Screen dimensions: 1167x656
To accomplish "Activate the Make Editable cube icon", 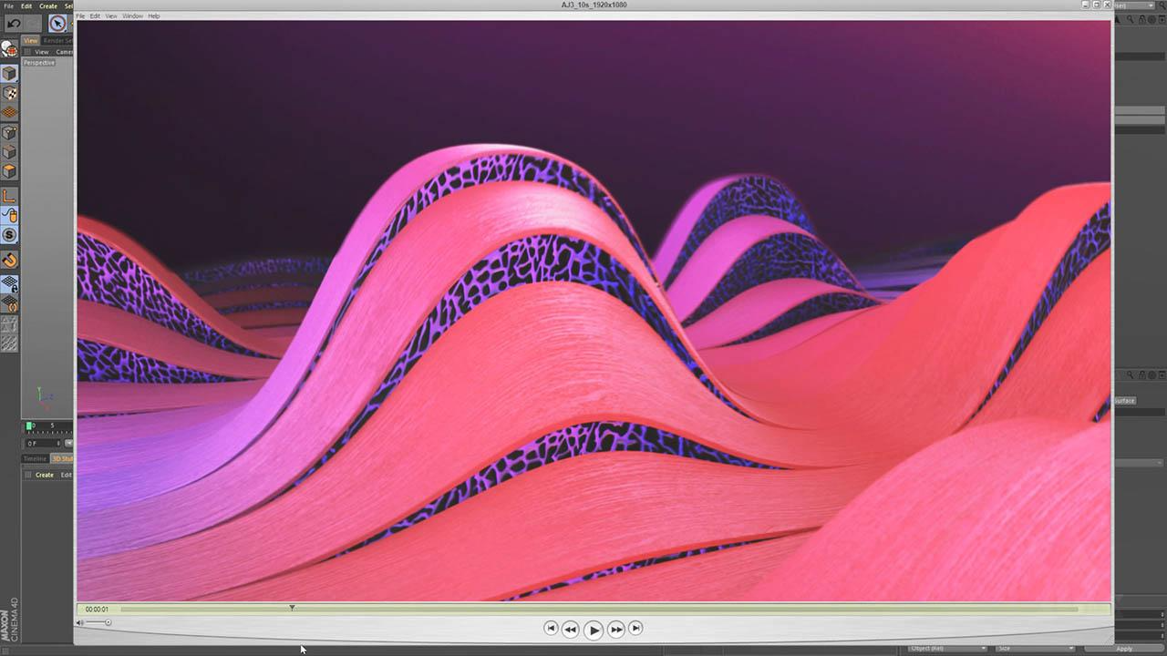I will (x=9, y=73).
